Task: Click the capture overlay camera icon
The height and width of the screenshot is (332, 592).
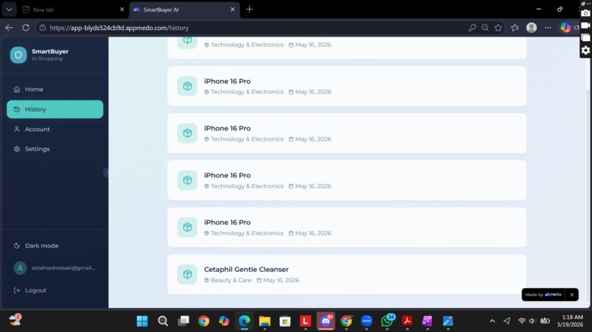Action: point(585,13)
